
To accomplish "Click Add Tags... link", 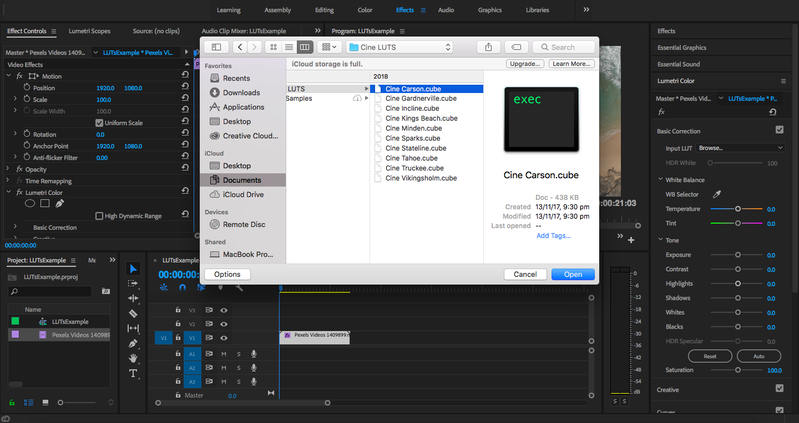I will click(554, 235).
